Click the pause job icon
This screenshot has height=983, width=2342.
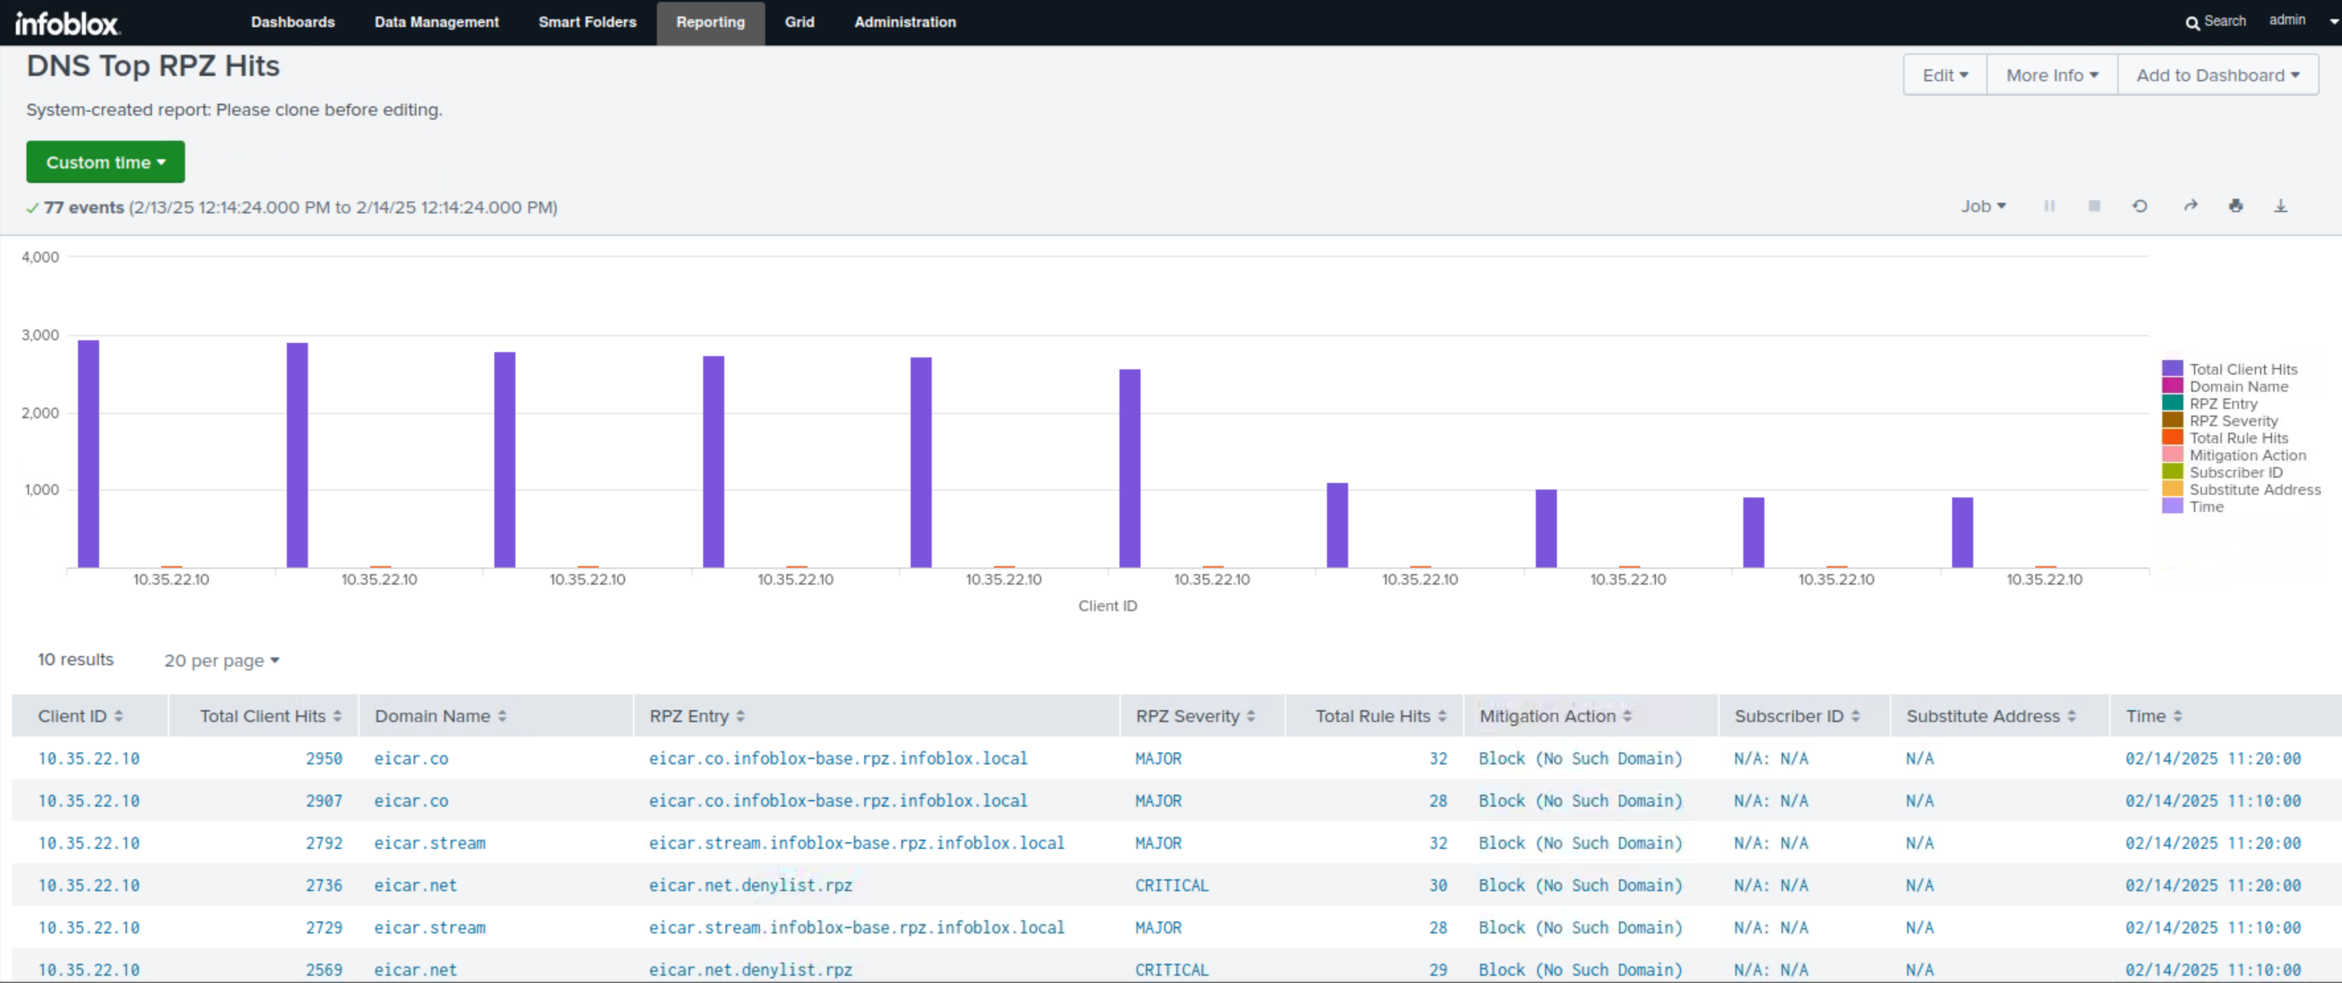pyautogui.click(x=2049, y=206)
